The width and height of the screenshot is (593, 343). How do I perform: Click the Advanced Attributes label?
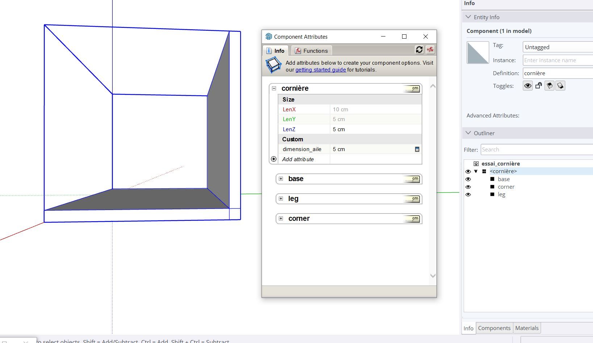click(x=493, y=116)
